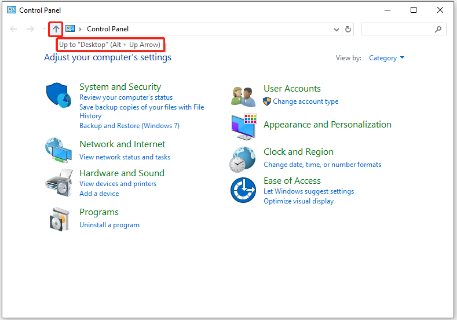Click the Programs disc box icon
This screenshot has width=457, height=320.
60,219
